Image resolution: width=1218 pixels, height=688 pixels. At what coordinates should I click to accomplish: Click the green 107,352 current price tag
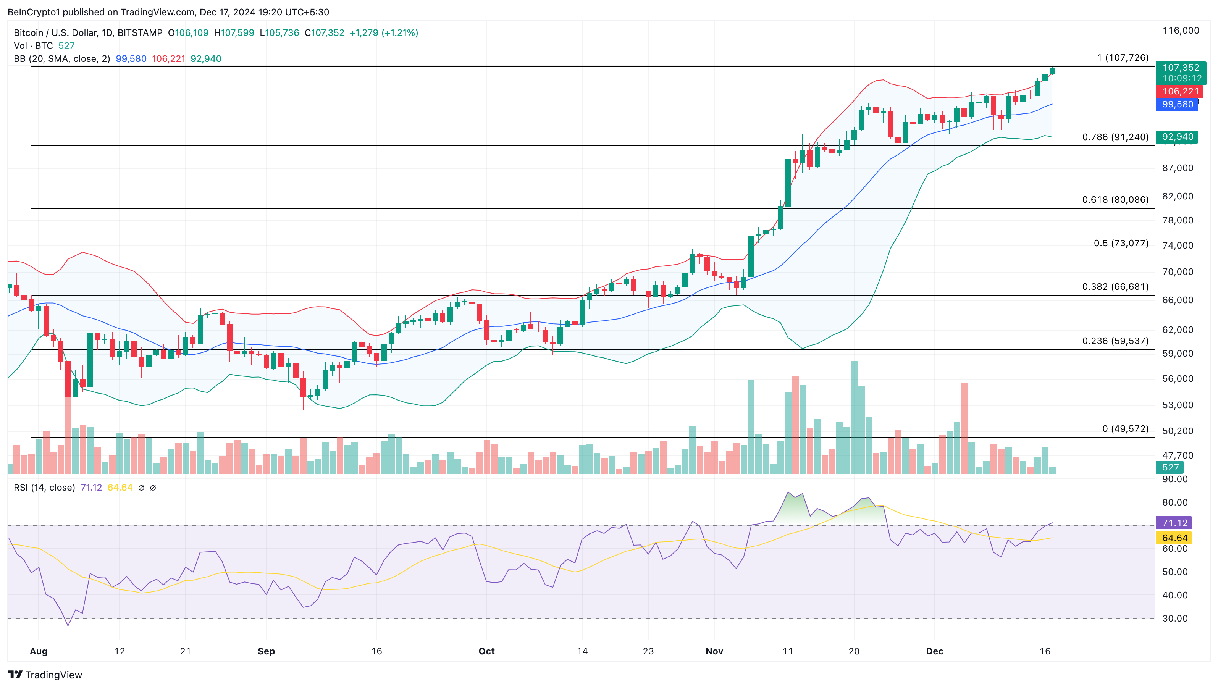pos(1180,68)
